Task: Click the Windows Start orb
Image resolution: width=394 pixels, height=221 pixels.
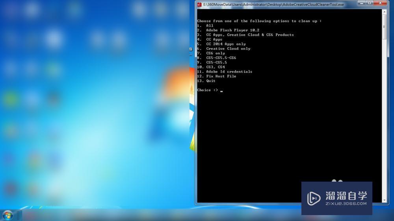Action: [x=7, y=215]
